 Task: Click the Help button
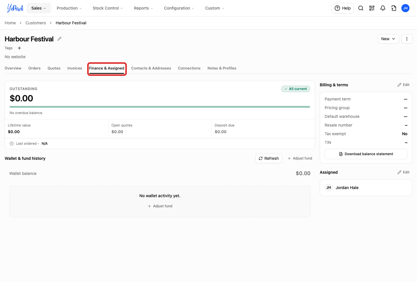click(x=343, y=8)
